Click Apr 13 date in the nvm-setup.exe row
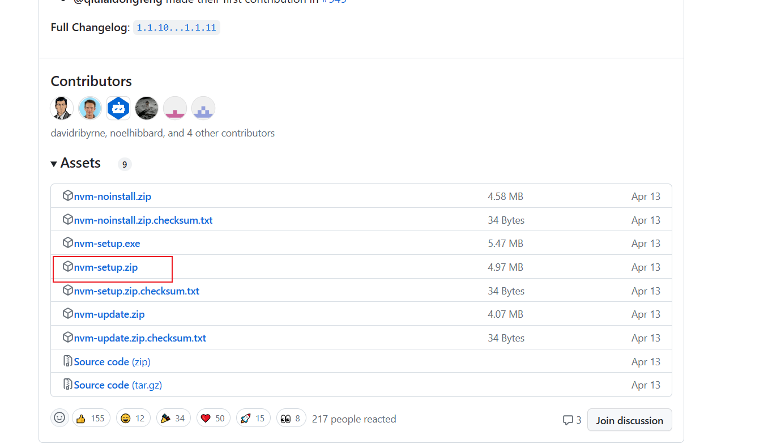 [646, 244]
